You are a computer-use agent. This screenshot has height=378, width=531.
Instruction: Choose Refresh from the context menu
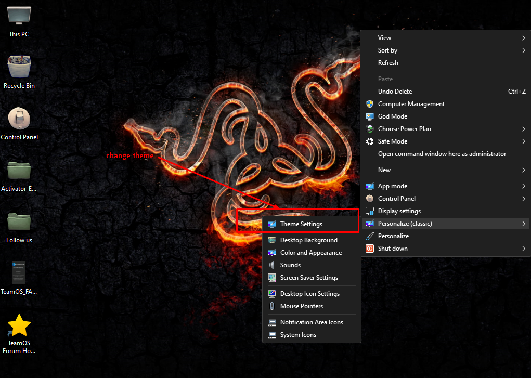tap(446, 63)
